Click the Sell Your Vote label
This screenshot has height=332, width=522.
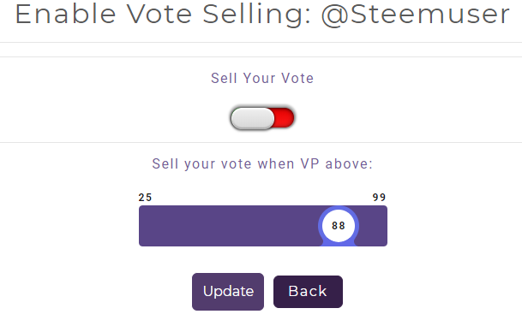coord(262,79)
